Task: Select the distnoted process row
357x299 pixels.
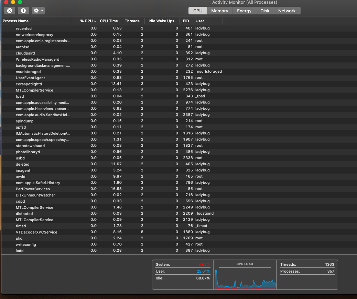Action: coord(179,214)
